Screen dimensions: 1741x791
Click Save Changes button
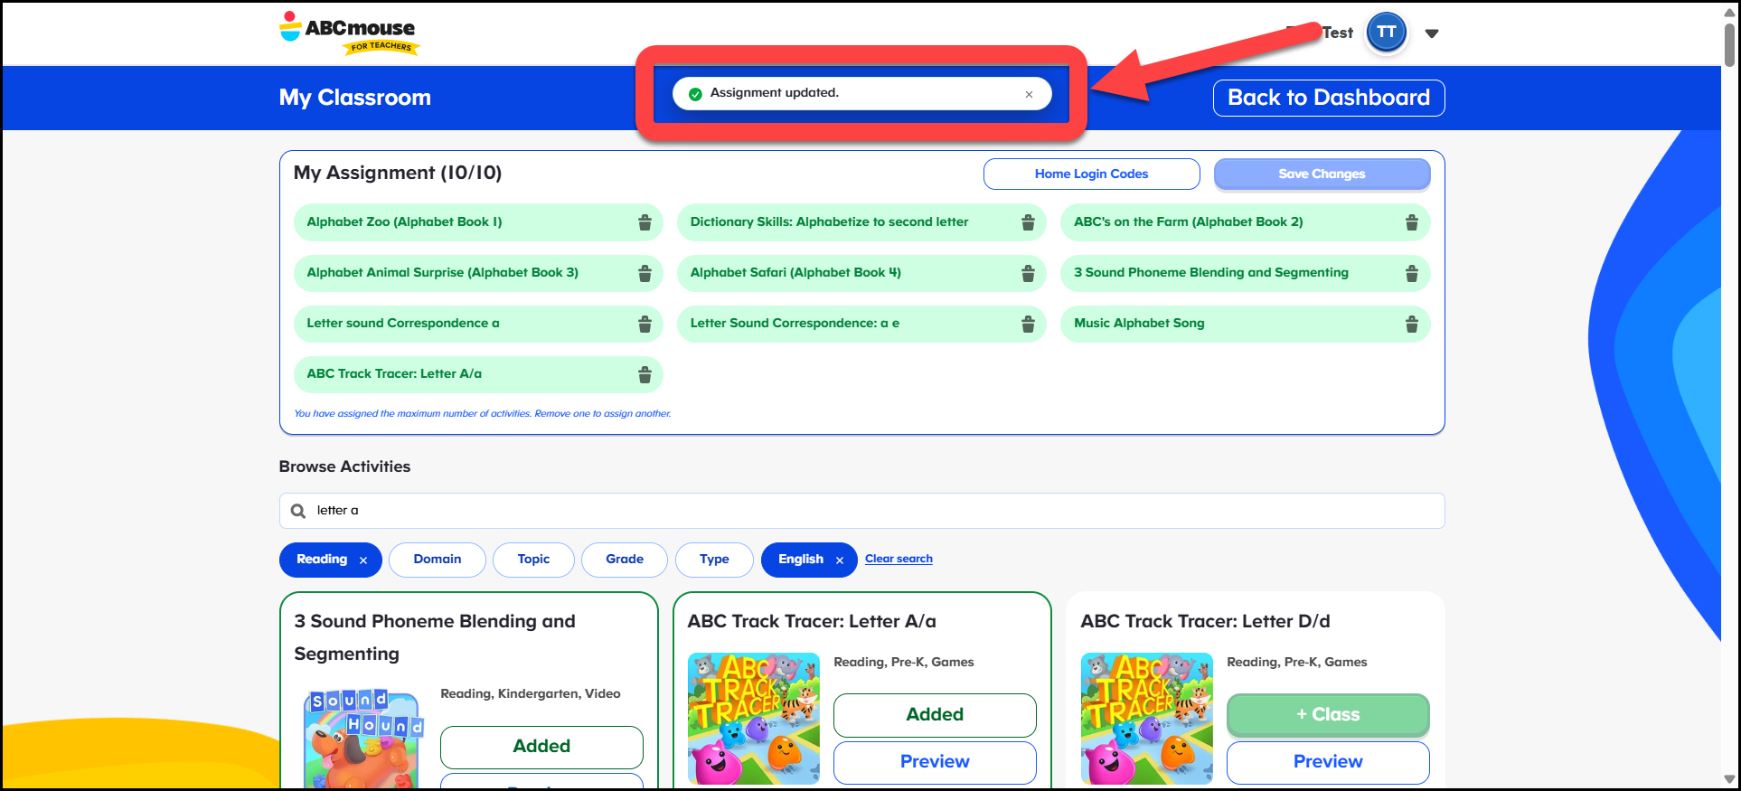pyautogui.click(x=1322, y=174)
